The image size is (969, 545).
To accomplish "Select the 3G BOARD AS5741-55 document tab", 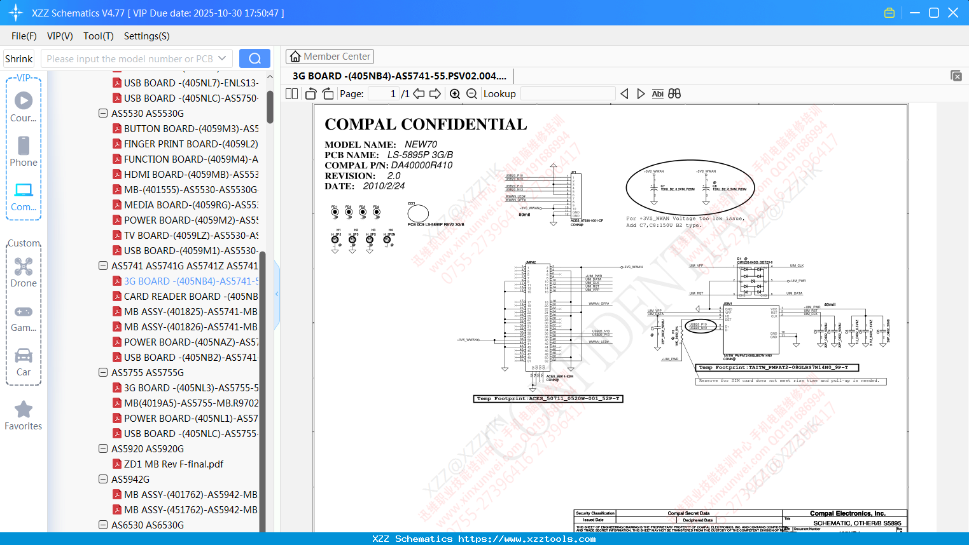I will click(400, 76).
